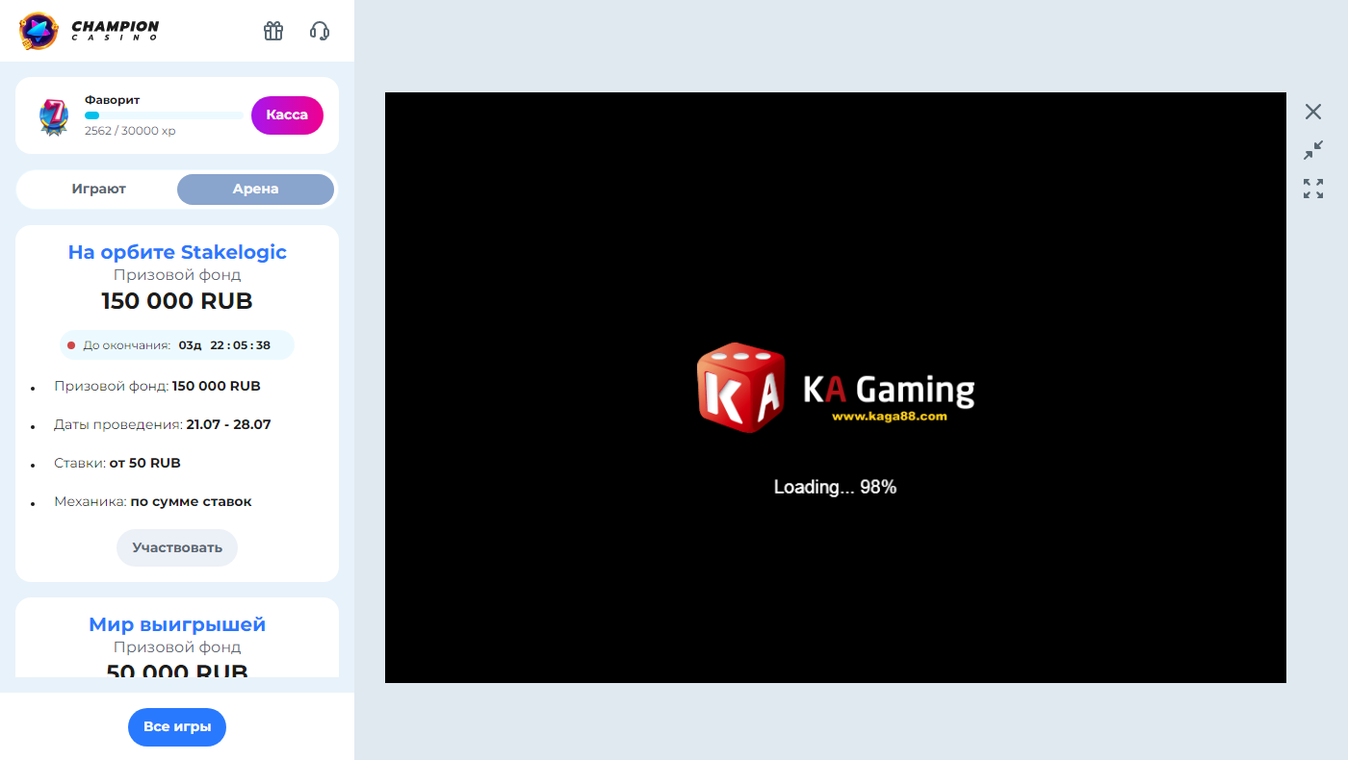Click the 150 000 RUB prize heading
Viewport: 1348px width, 760px height.
177,301
